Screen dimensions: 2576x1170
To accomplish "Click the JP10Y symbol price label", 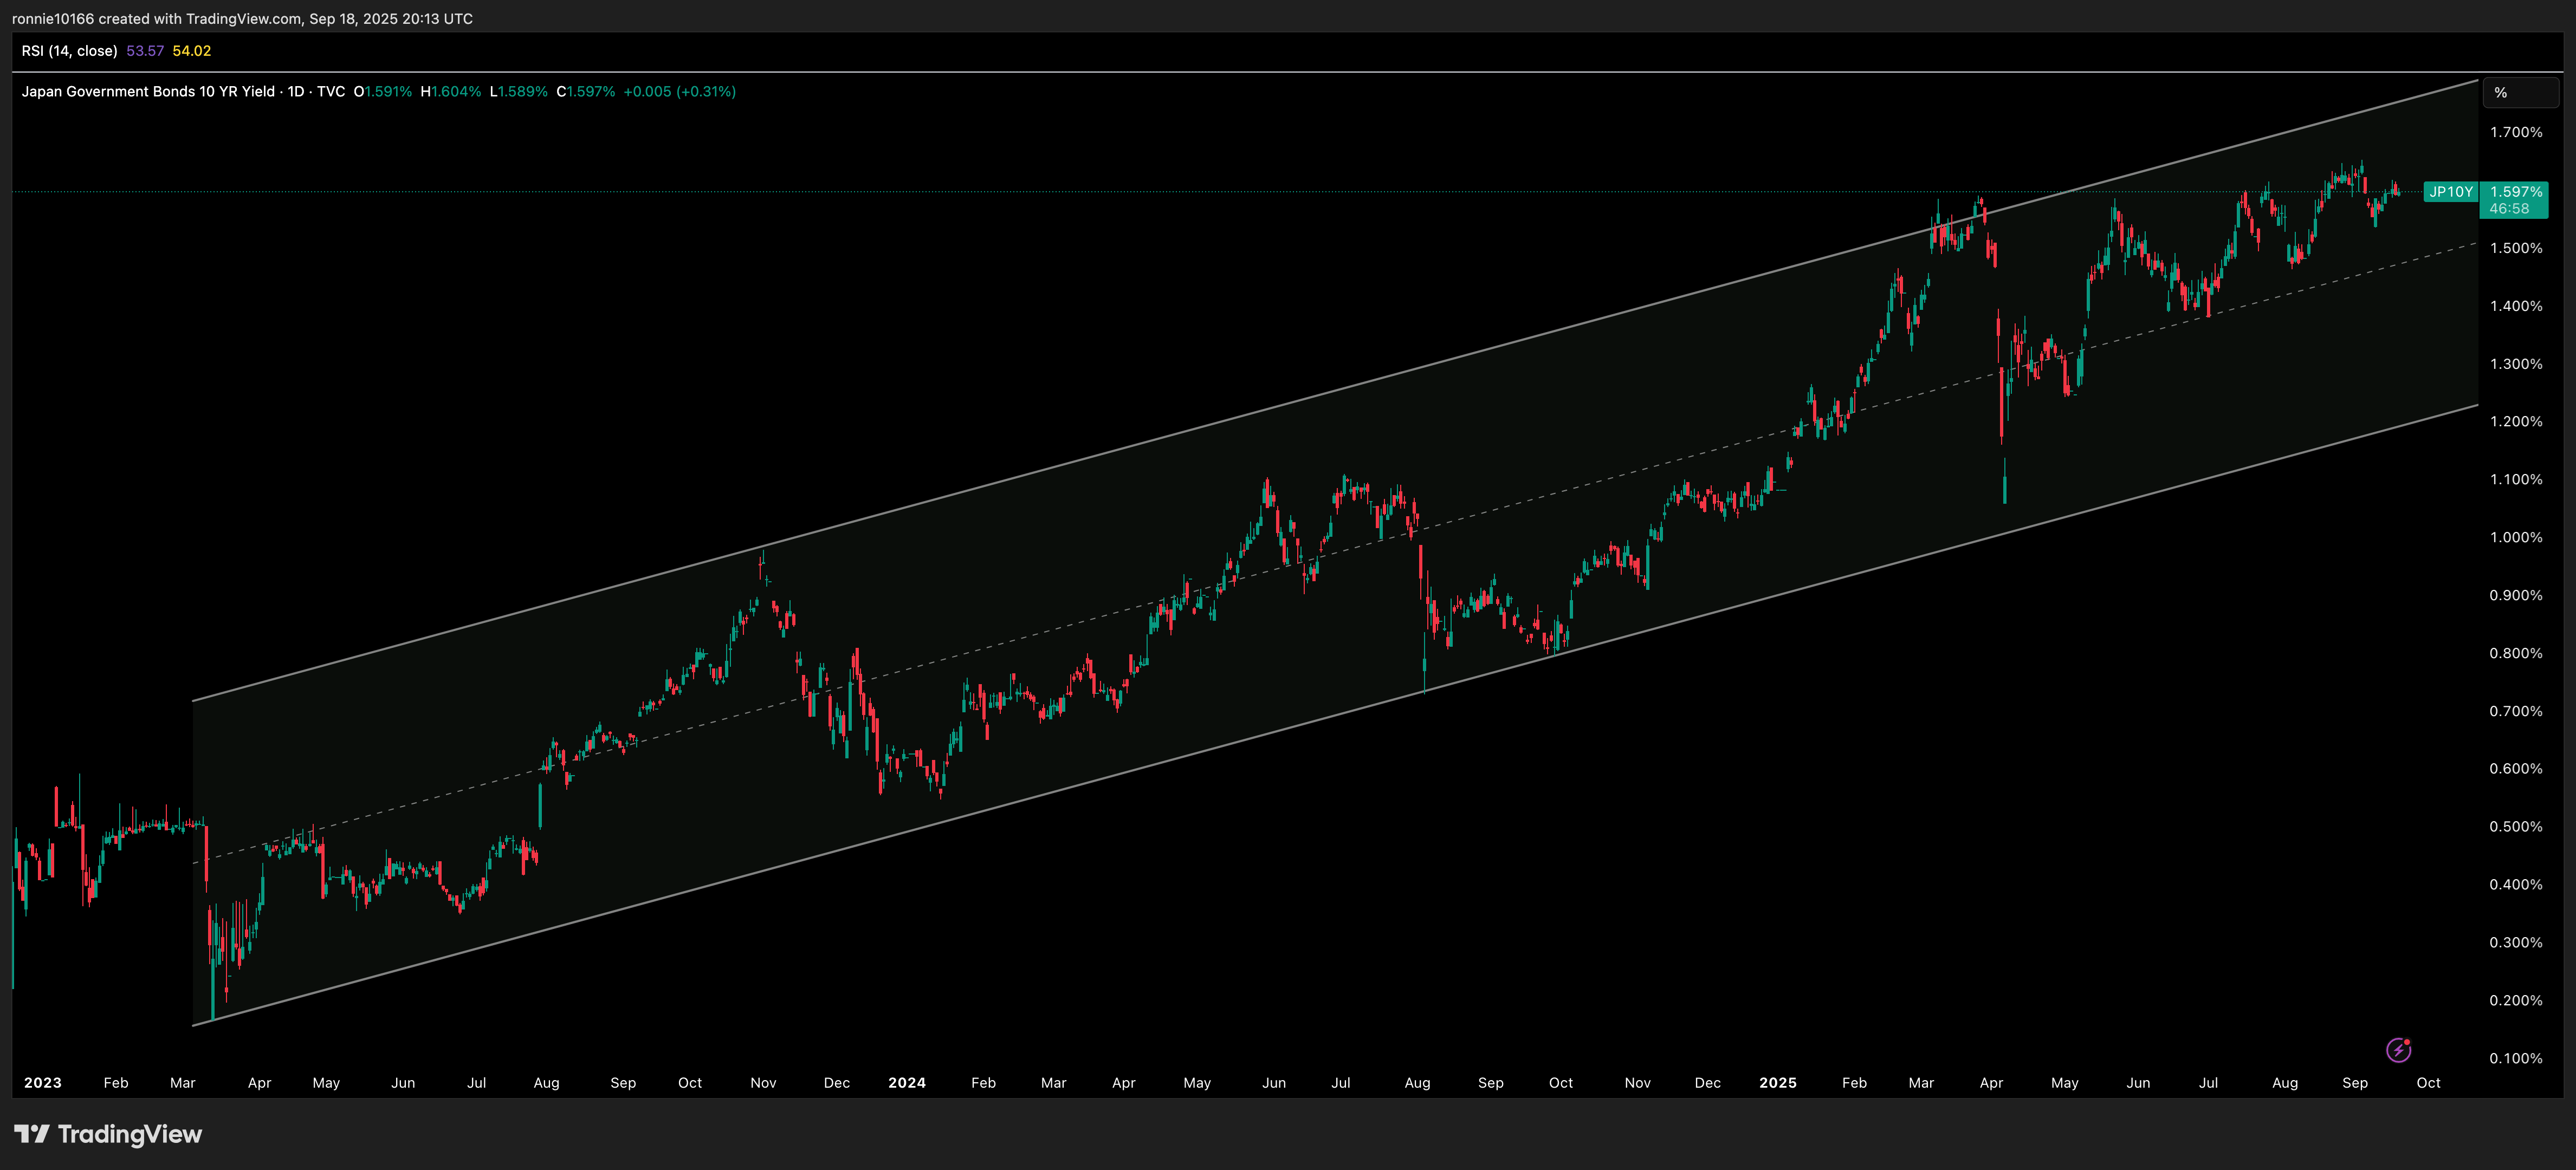I will coord(2450,192).
